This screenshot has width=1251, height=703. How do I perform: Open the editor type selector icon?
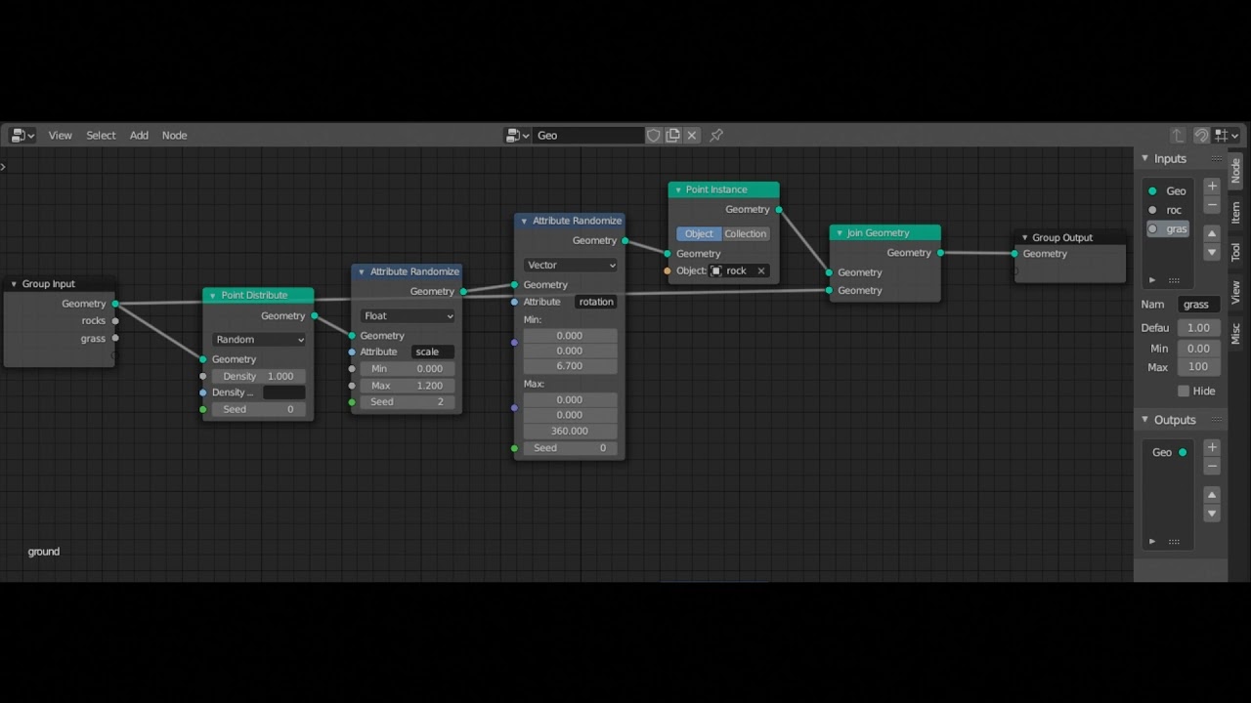point(22,136)
